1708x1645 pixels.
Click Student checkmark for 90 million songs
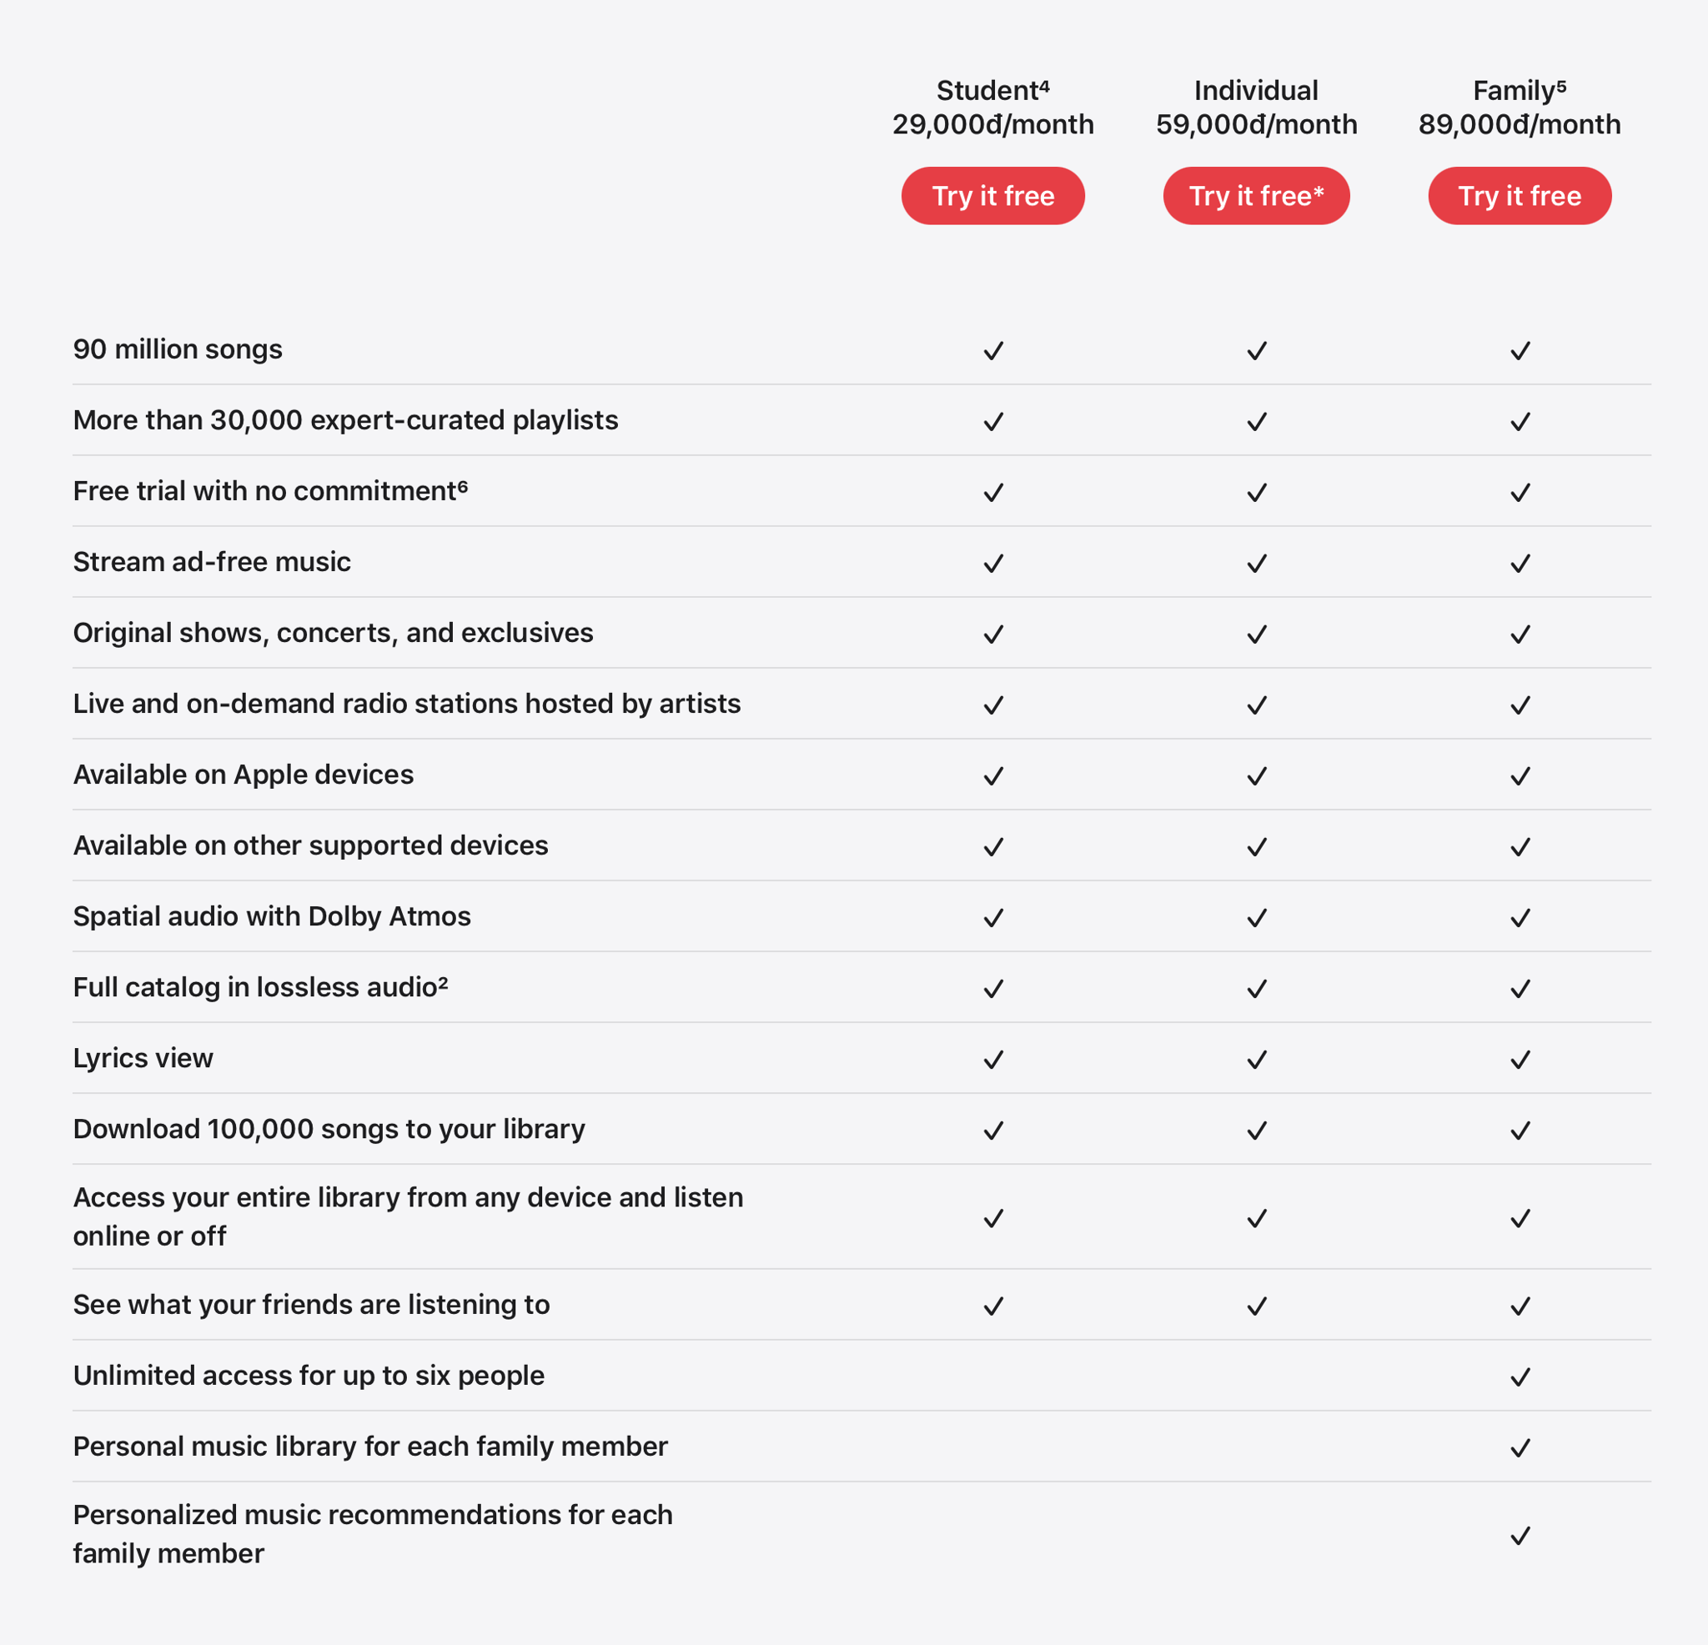coord(993,351)
